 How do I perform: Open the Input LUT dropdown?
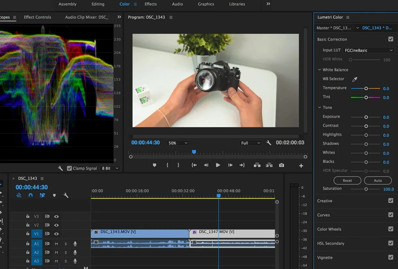point(368,50)
